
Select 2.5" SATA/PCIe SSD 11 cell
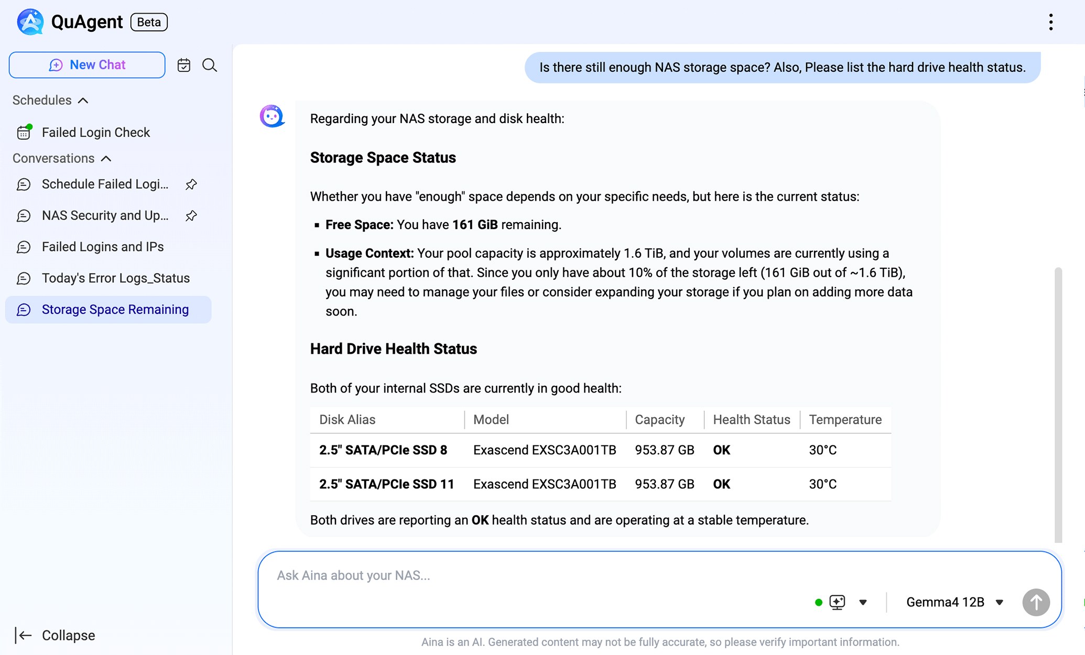coord(387,484)
